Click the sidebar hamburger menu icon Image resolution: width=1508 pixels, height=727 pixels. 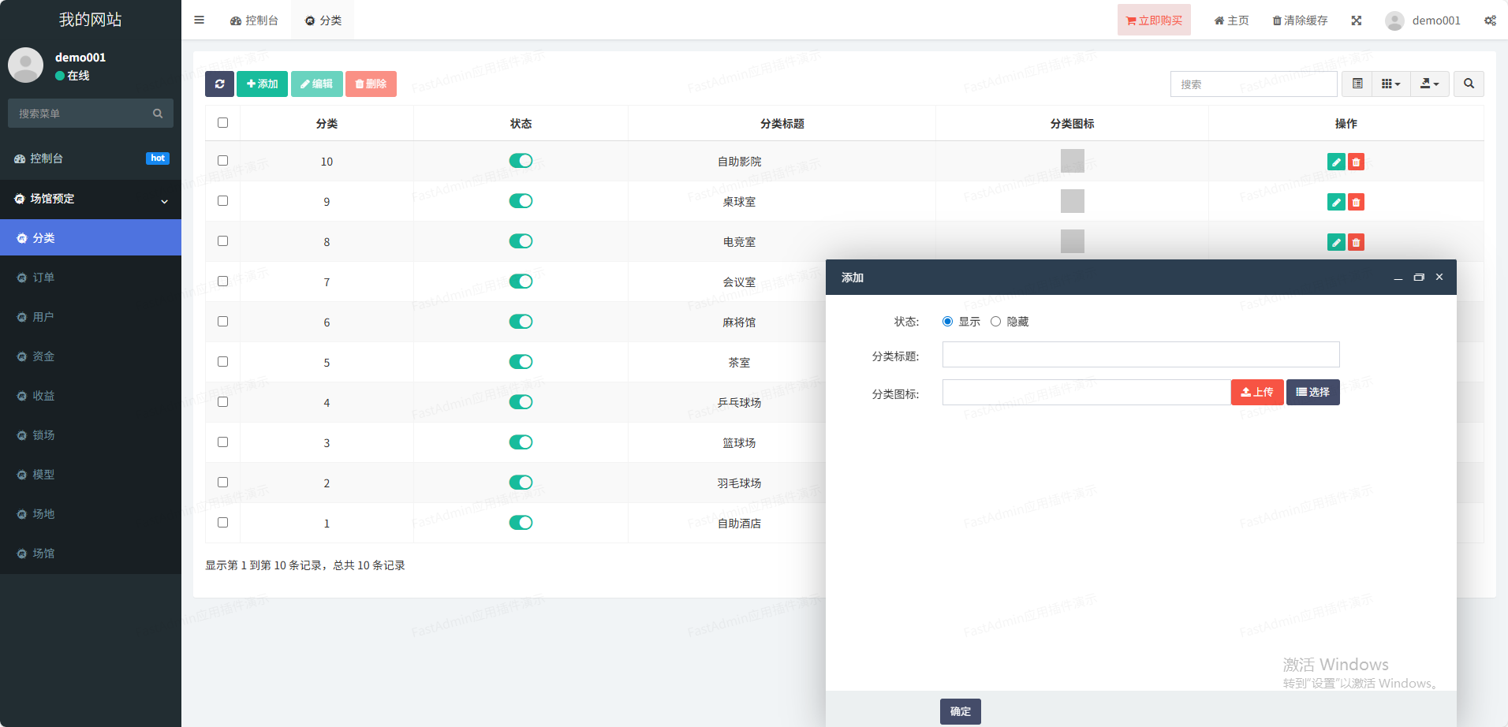point(199,21)
